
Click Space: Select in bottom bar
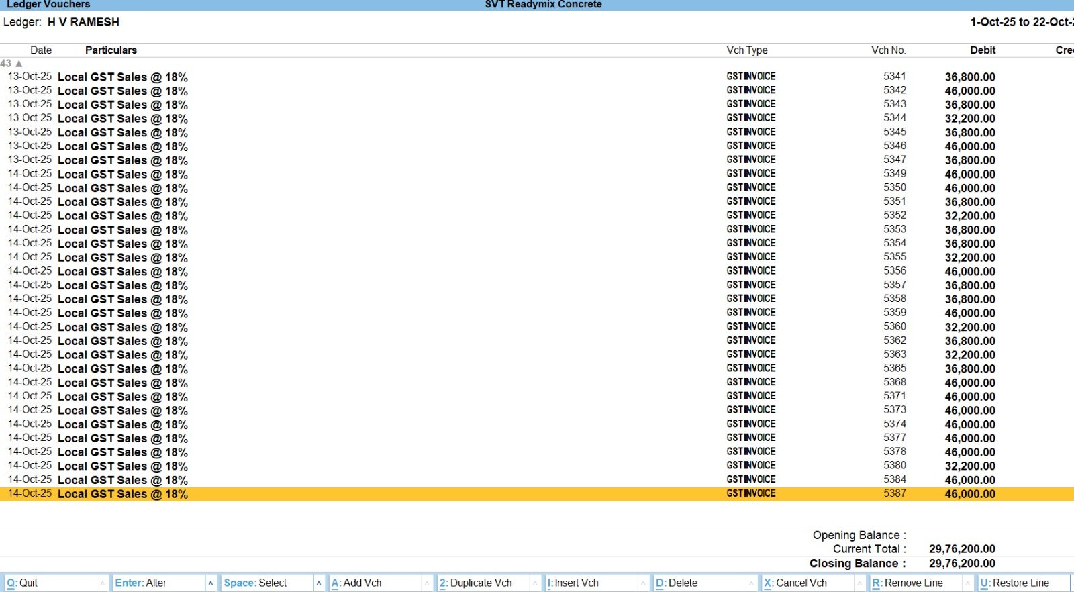[x=255, y=583]
